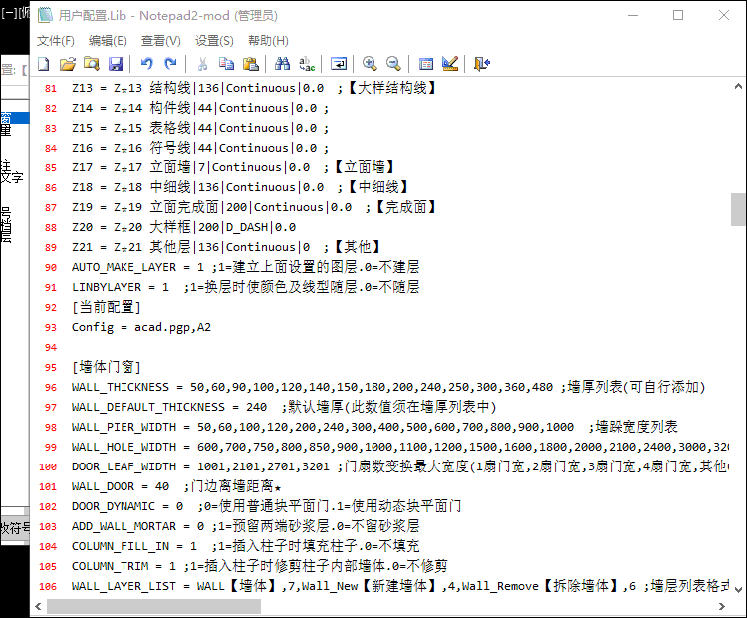The image size is (747, 618).
Task: Click the Notepad2 app icon in the title bar
Action: pyautogui.click(x=45, y=15)
